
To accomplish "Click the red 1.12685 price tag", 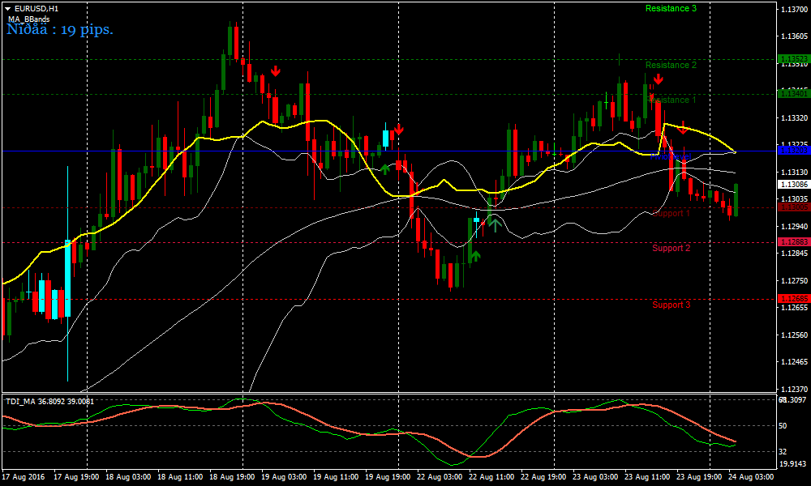I will pyautogui.click(x=793, y=299).
